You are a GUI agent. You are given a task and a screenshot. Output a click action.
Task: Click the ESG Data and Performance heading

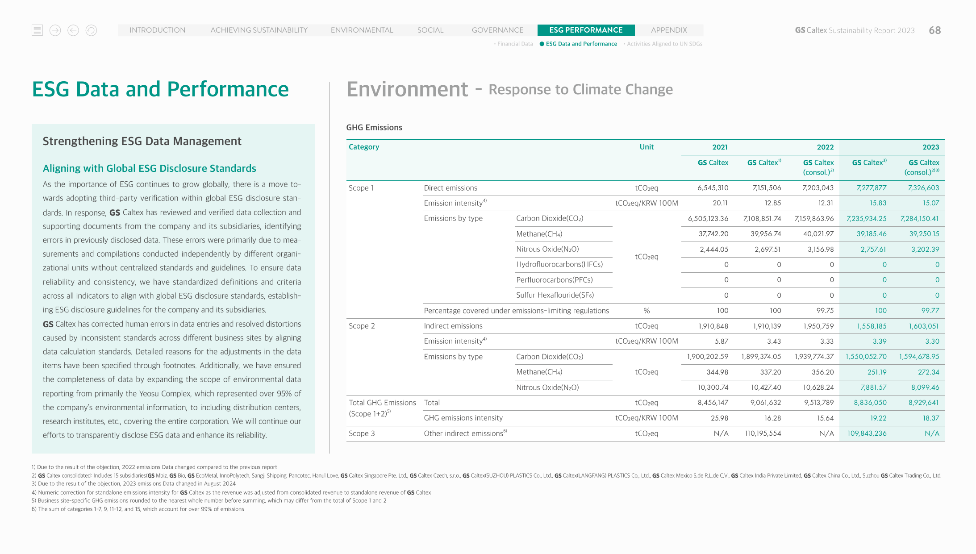pos(160,89)
